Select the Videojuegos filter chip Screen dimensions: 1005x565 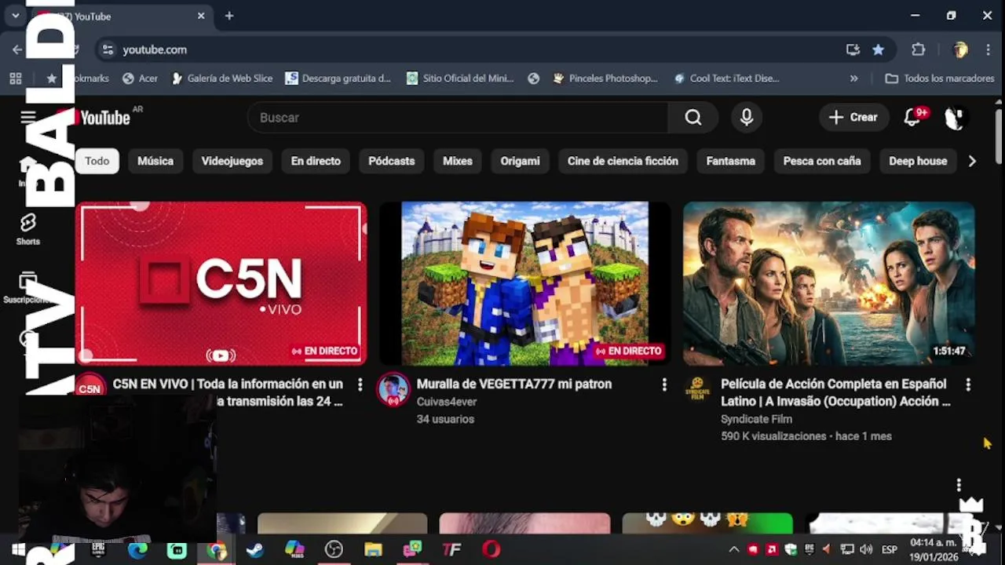[x=232, y=161]
